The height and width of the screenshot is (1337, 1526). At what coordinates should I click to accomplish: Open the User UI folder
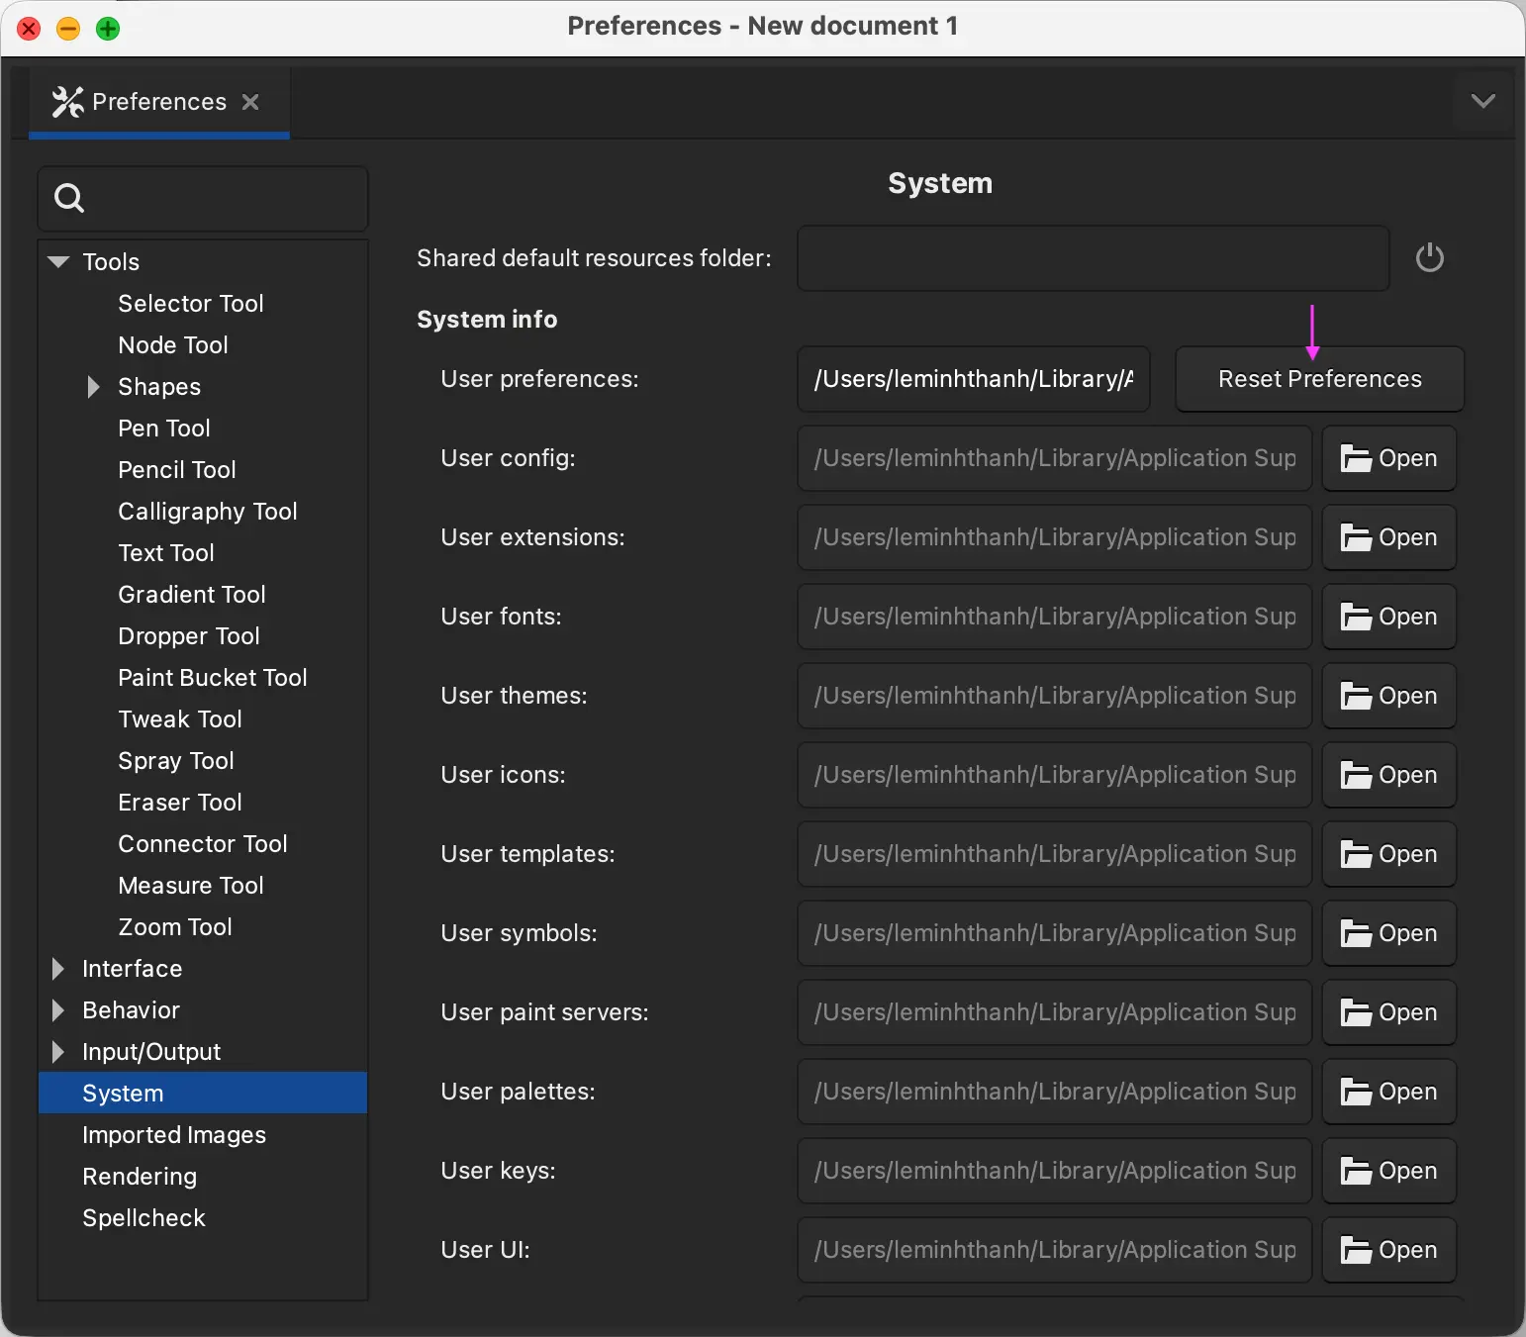pyautogui.click(x=1388, y=1250)
